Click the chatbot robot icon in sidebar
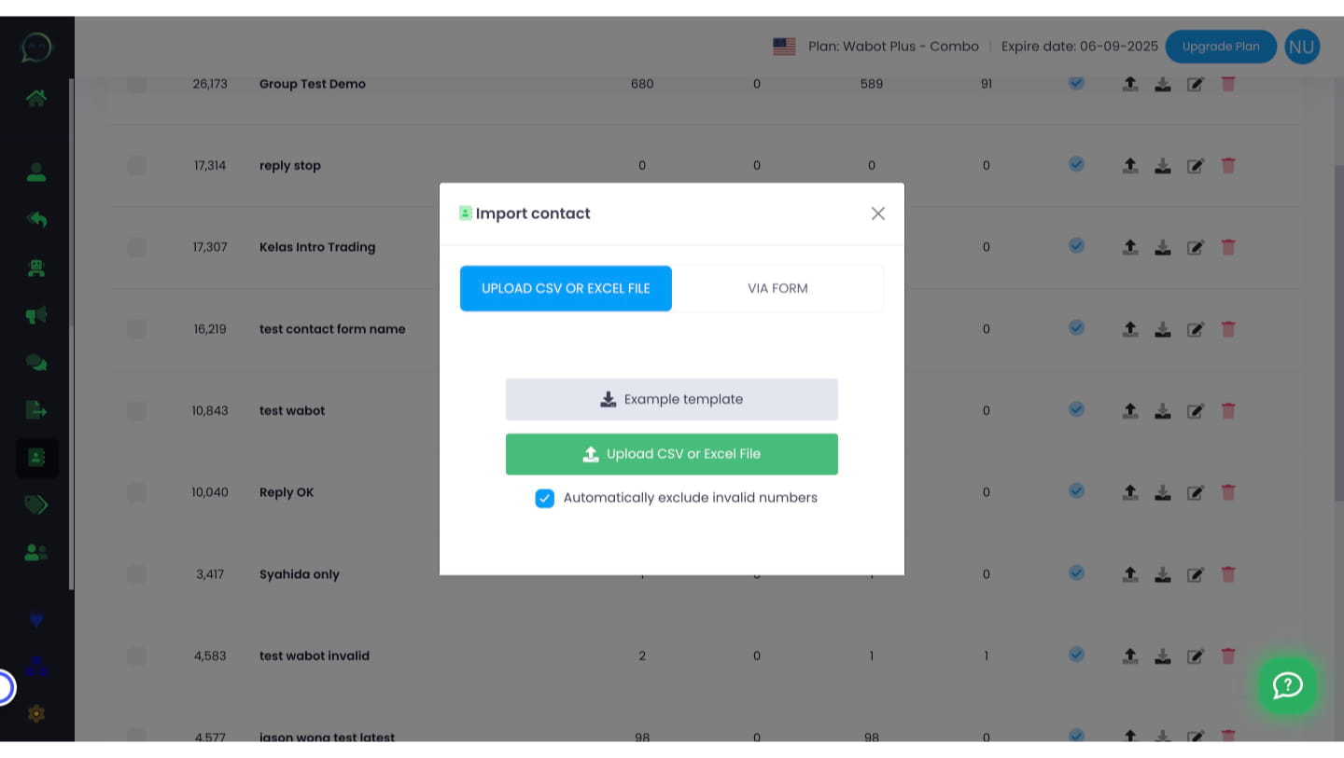Viewport: 1344px width, 758px height. [35, 268]
